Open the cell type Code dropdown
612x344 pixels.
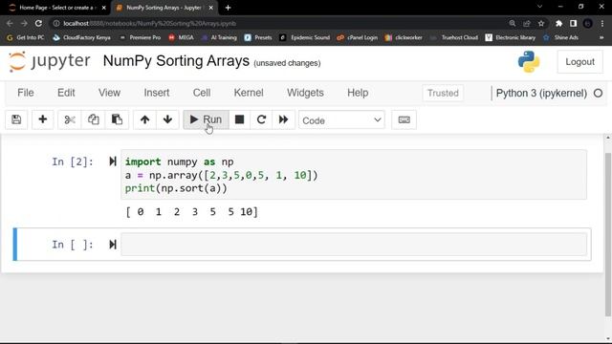341,120
